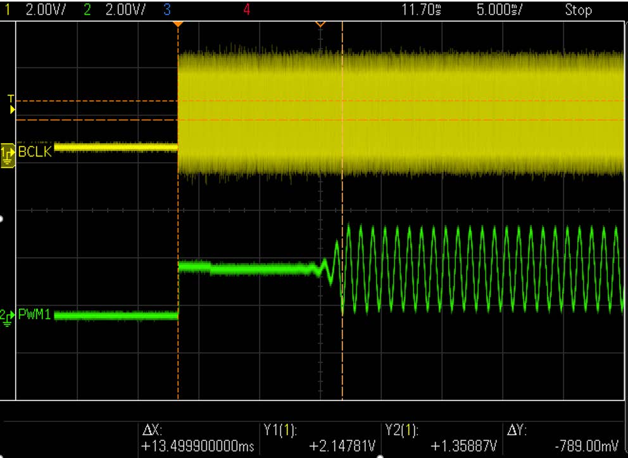Click the yellow trigger level arrow on left edge
Image resolution: width=628 pixels, height=458 pixels.
point(12,110)
